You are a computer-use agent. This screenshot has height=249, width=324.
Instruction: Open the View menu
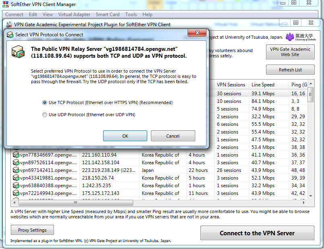click(47, 15)
